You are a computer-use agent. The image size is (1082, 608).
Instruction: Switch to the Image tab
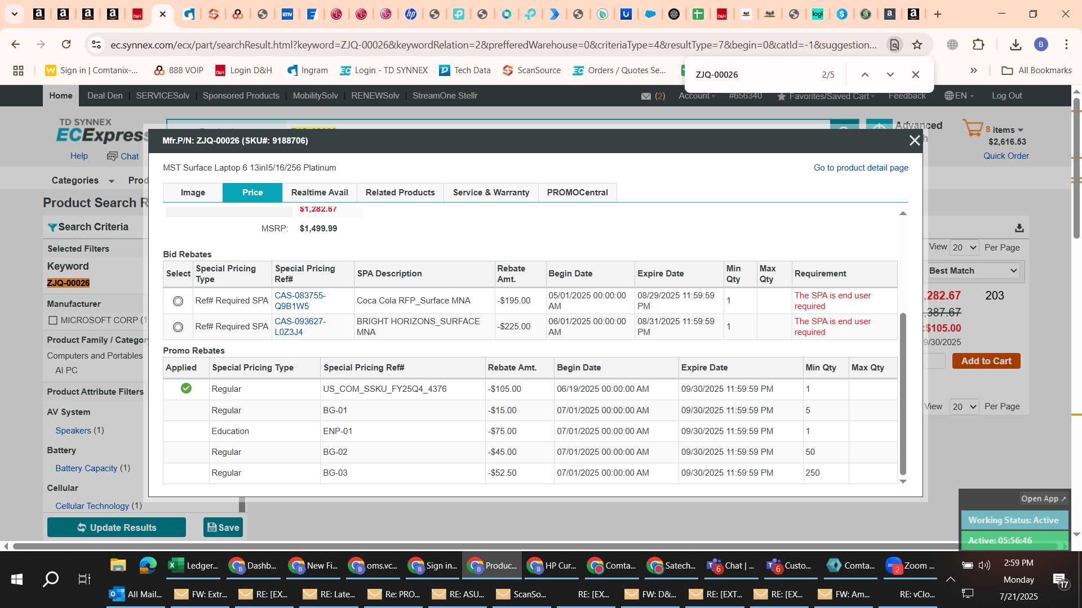coord(193,193)
